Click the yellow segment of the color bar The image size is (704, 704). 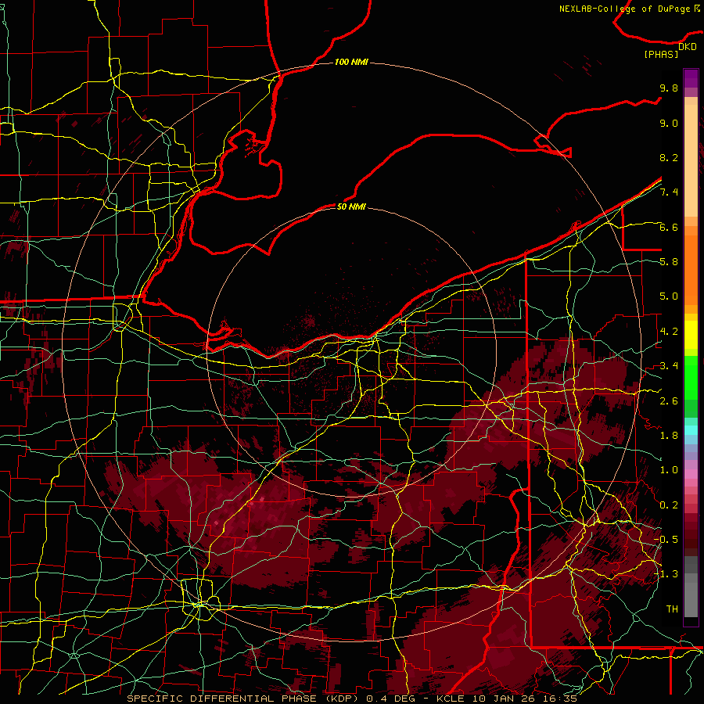click(x=691, y=335)
